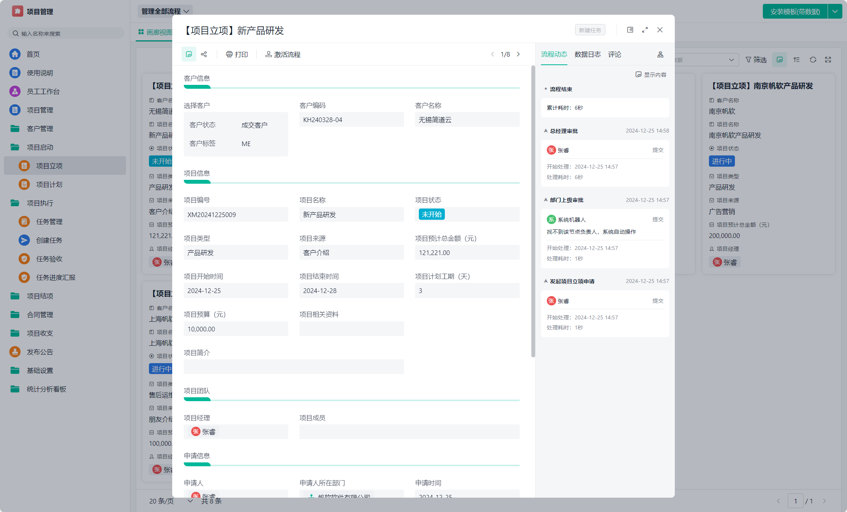Image resolution: width=847 pixels, height=512 pixels.
Task: Go to the next record arrow
Action: tap(519, 54)
